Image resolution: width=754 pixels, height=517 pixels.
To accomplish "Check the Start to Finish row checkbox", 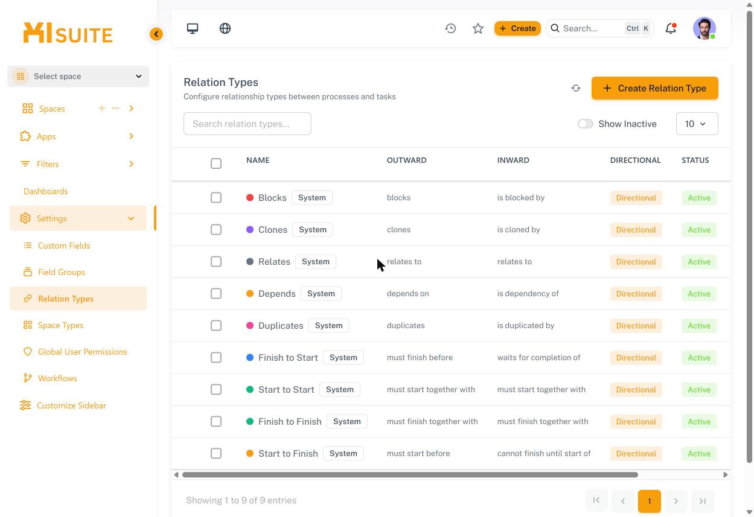I will pos(216,454).
